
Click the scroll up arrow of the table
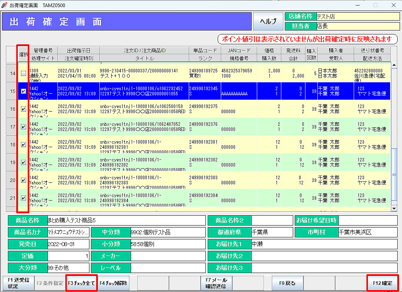tap(394, 65)
